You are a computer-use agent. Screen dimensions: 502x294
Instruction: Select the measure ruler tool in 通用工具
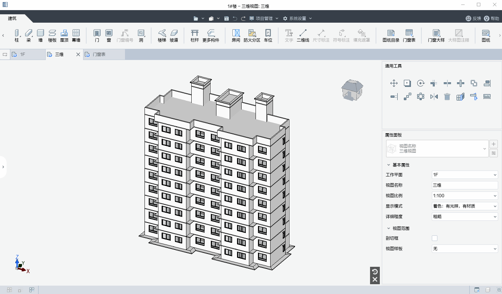coord(487,97)
